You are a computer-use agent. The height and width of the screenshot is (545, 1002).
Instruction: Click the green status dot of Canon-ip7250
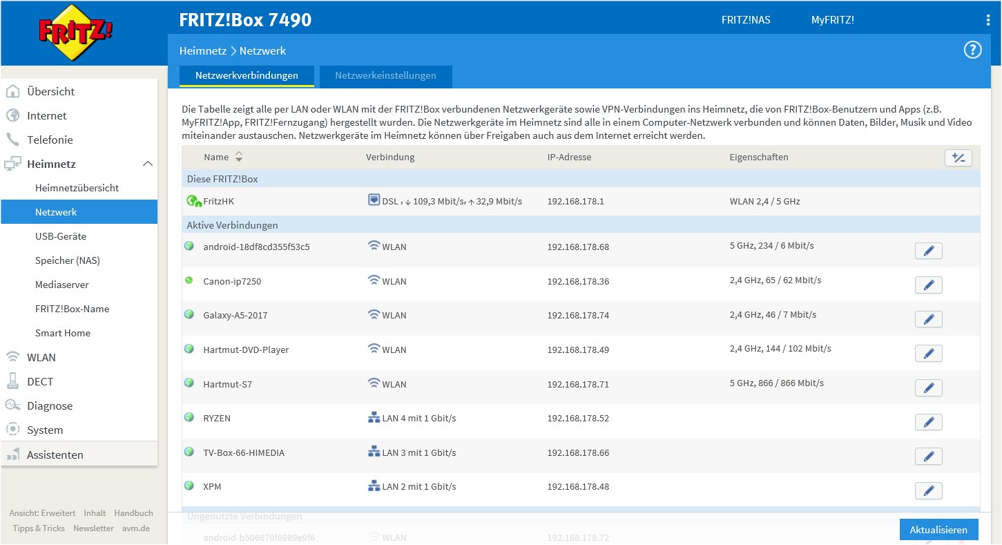189,280
